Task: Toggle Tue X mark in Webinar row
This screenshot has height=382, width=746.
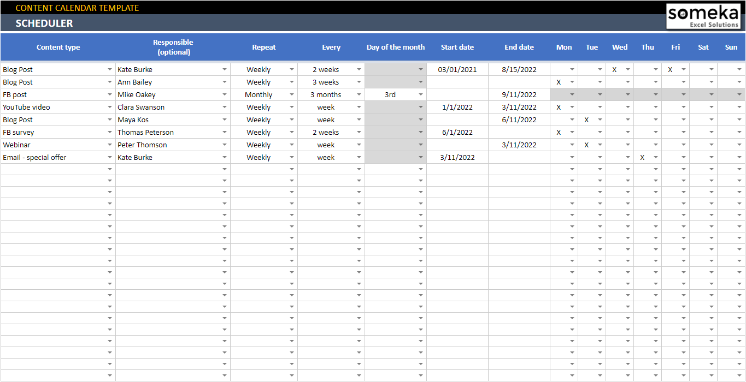Action: point(586,145)
